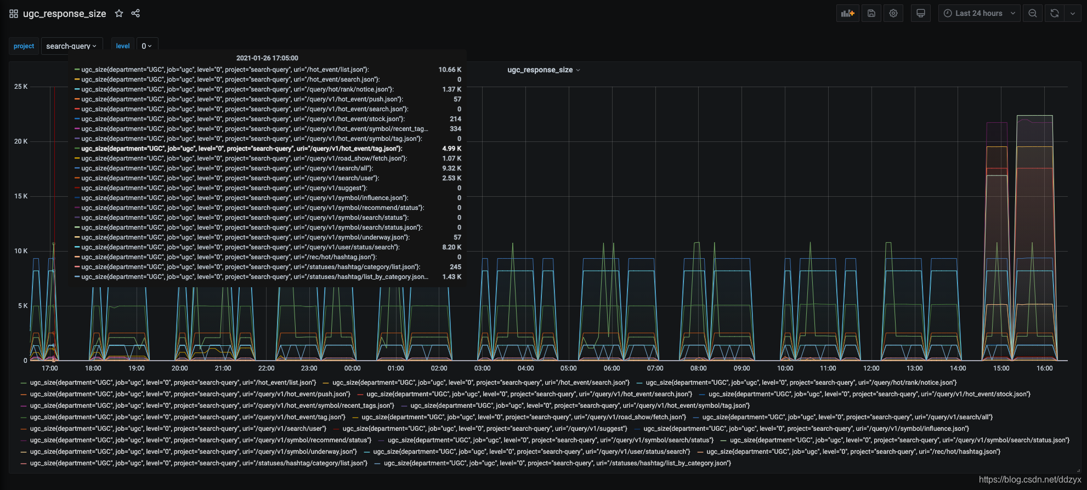Click legend entry /query/v1/symbol/recommend/status
Image resolution: width=1087 pixels, height=490 pixels.
(201, 440)
